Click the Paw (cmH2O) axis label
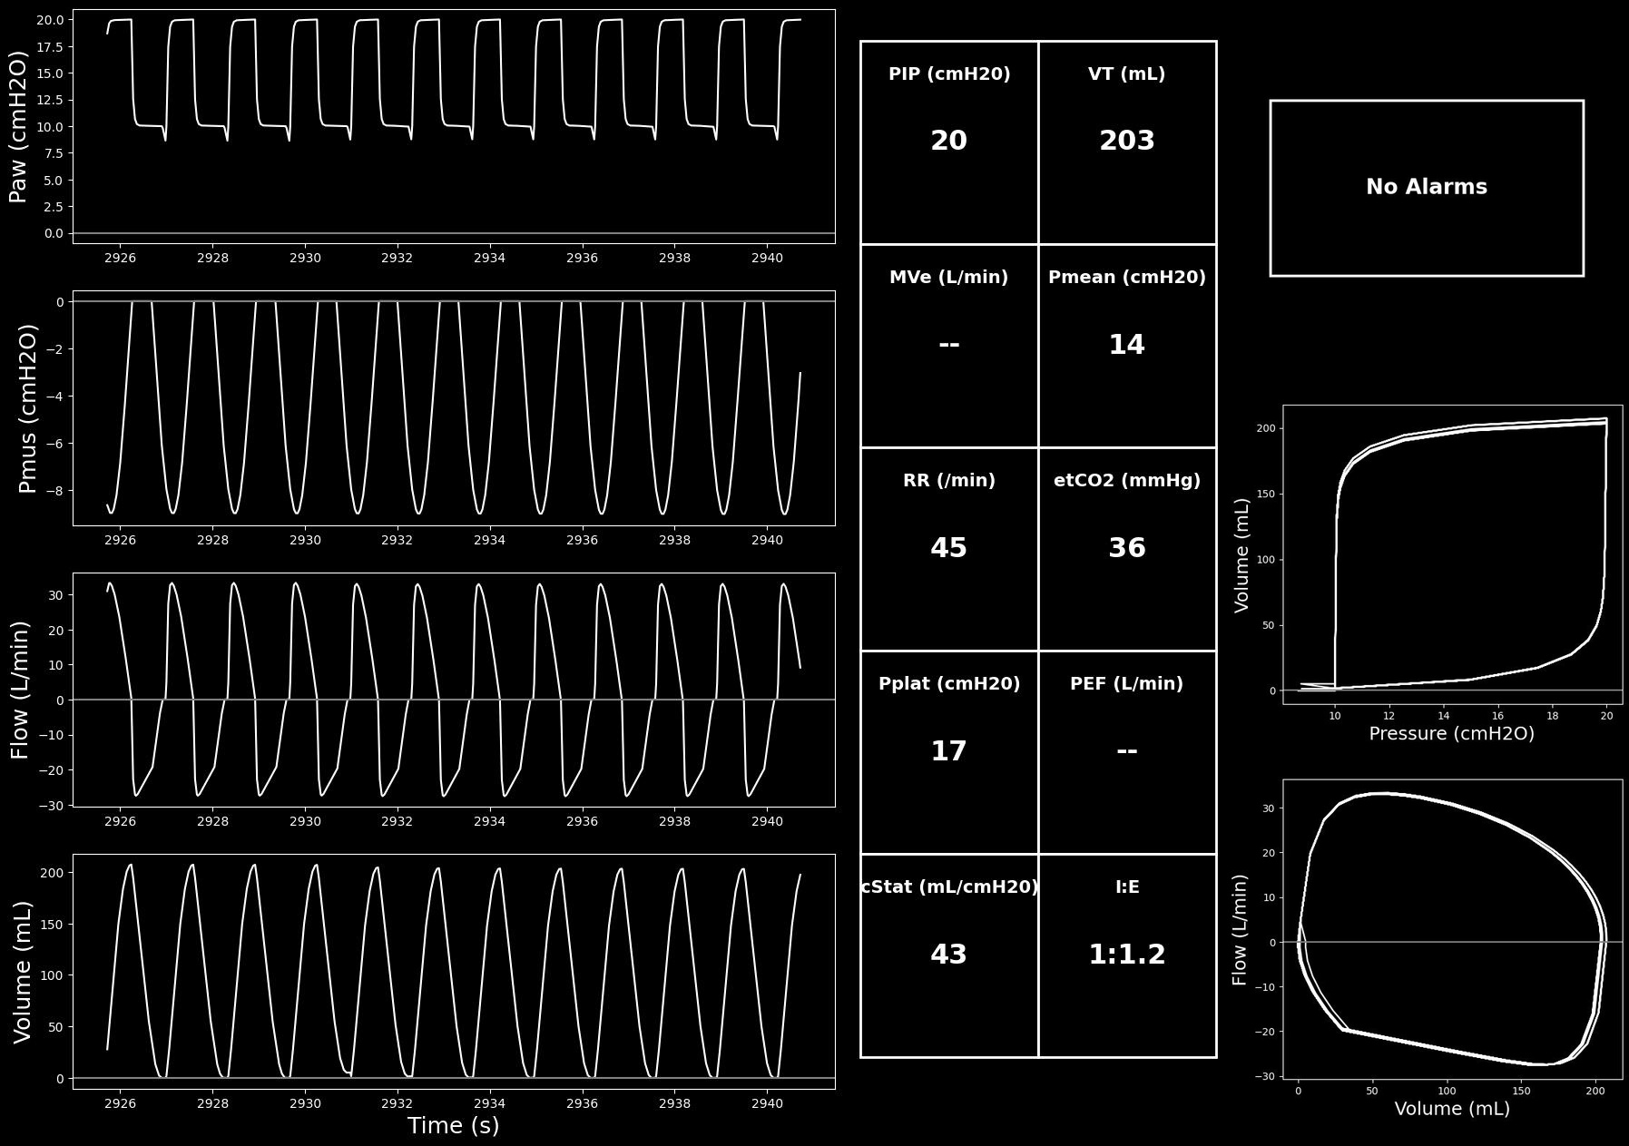The height and width of the screenshot is (1146, 1629). click(19, 126)
